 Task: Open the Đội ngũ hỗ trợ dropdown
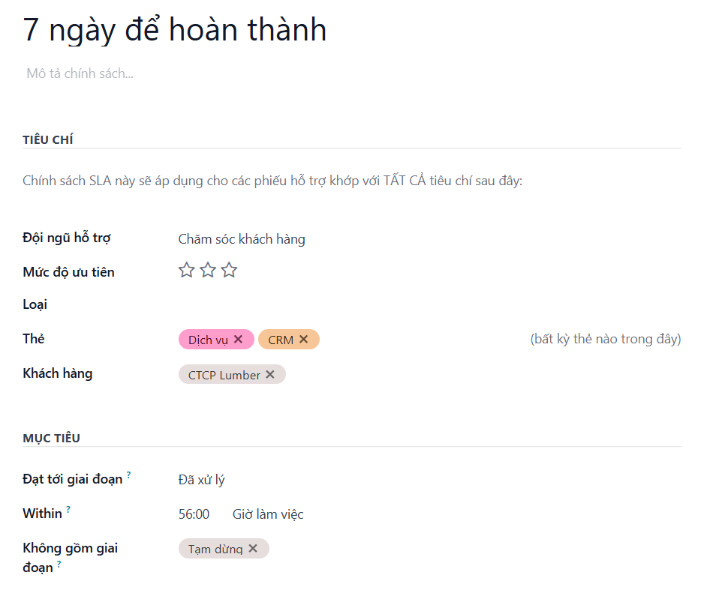300,240
